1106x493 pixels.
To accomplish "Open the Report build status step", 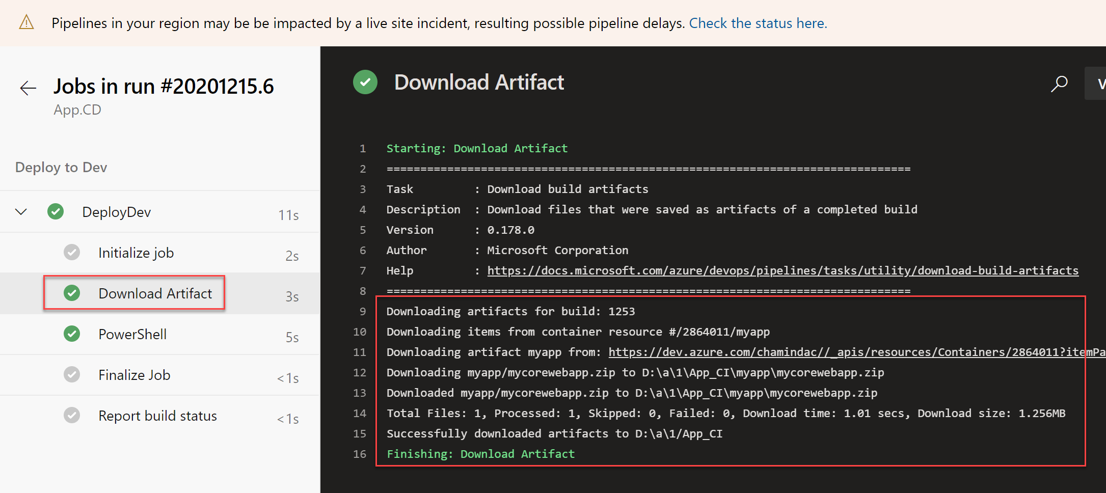I will (x=157, y=415).
